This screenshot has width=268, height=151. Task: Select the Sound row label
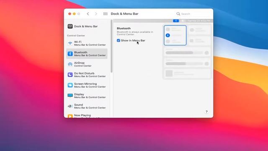tap(78, 104)
